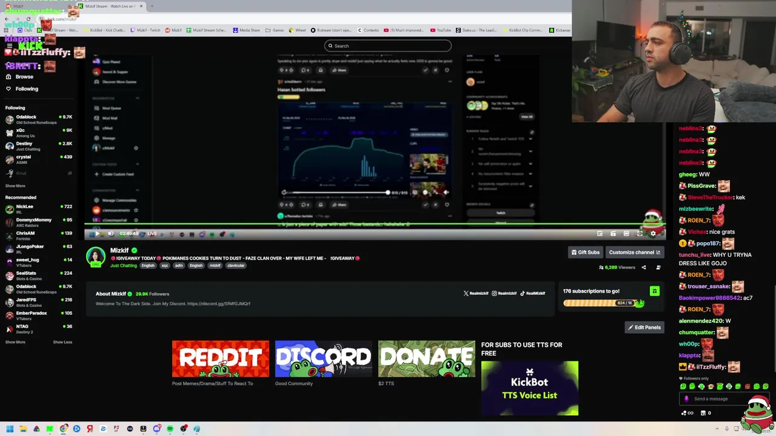Open Spotify from the taskbar
This screenshot has height=436, width=776.
(170, 429)
